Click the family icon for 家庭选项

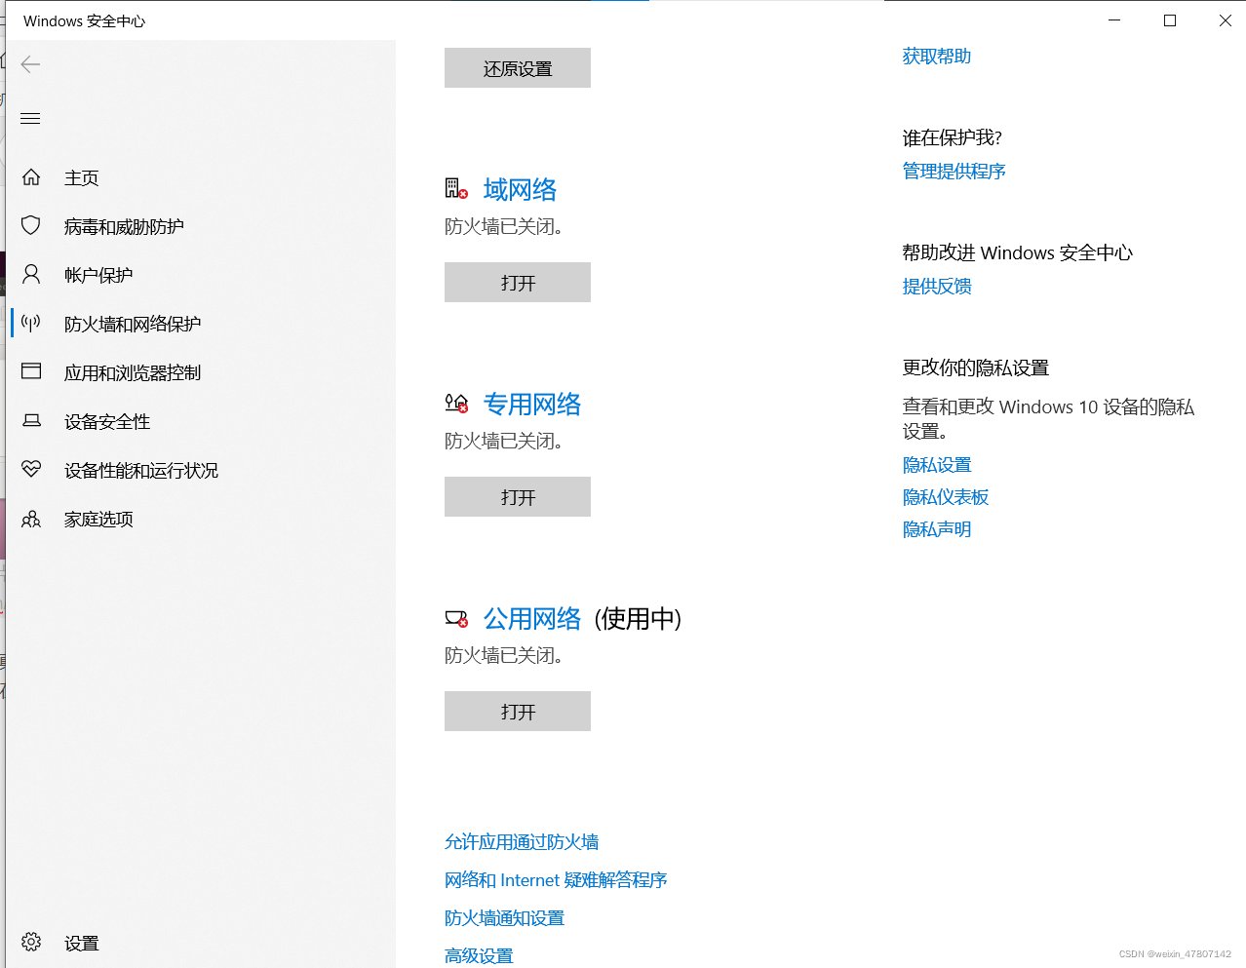tap(31, 519)
